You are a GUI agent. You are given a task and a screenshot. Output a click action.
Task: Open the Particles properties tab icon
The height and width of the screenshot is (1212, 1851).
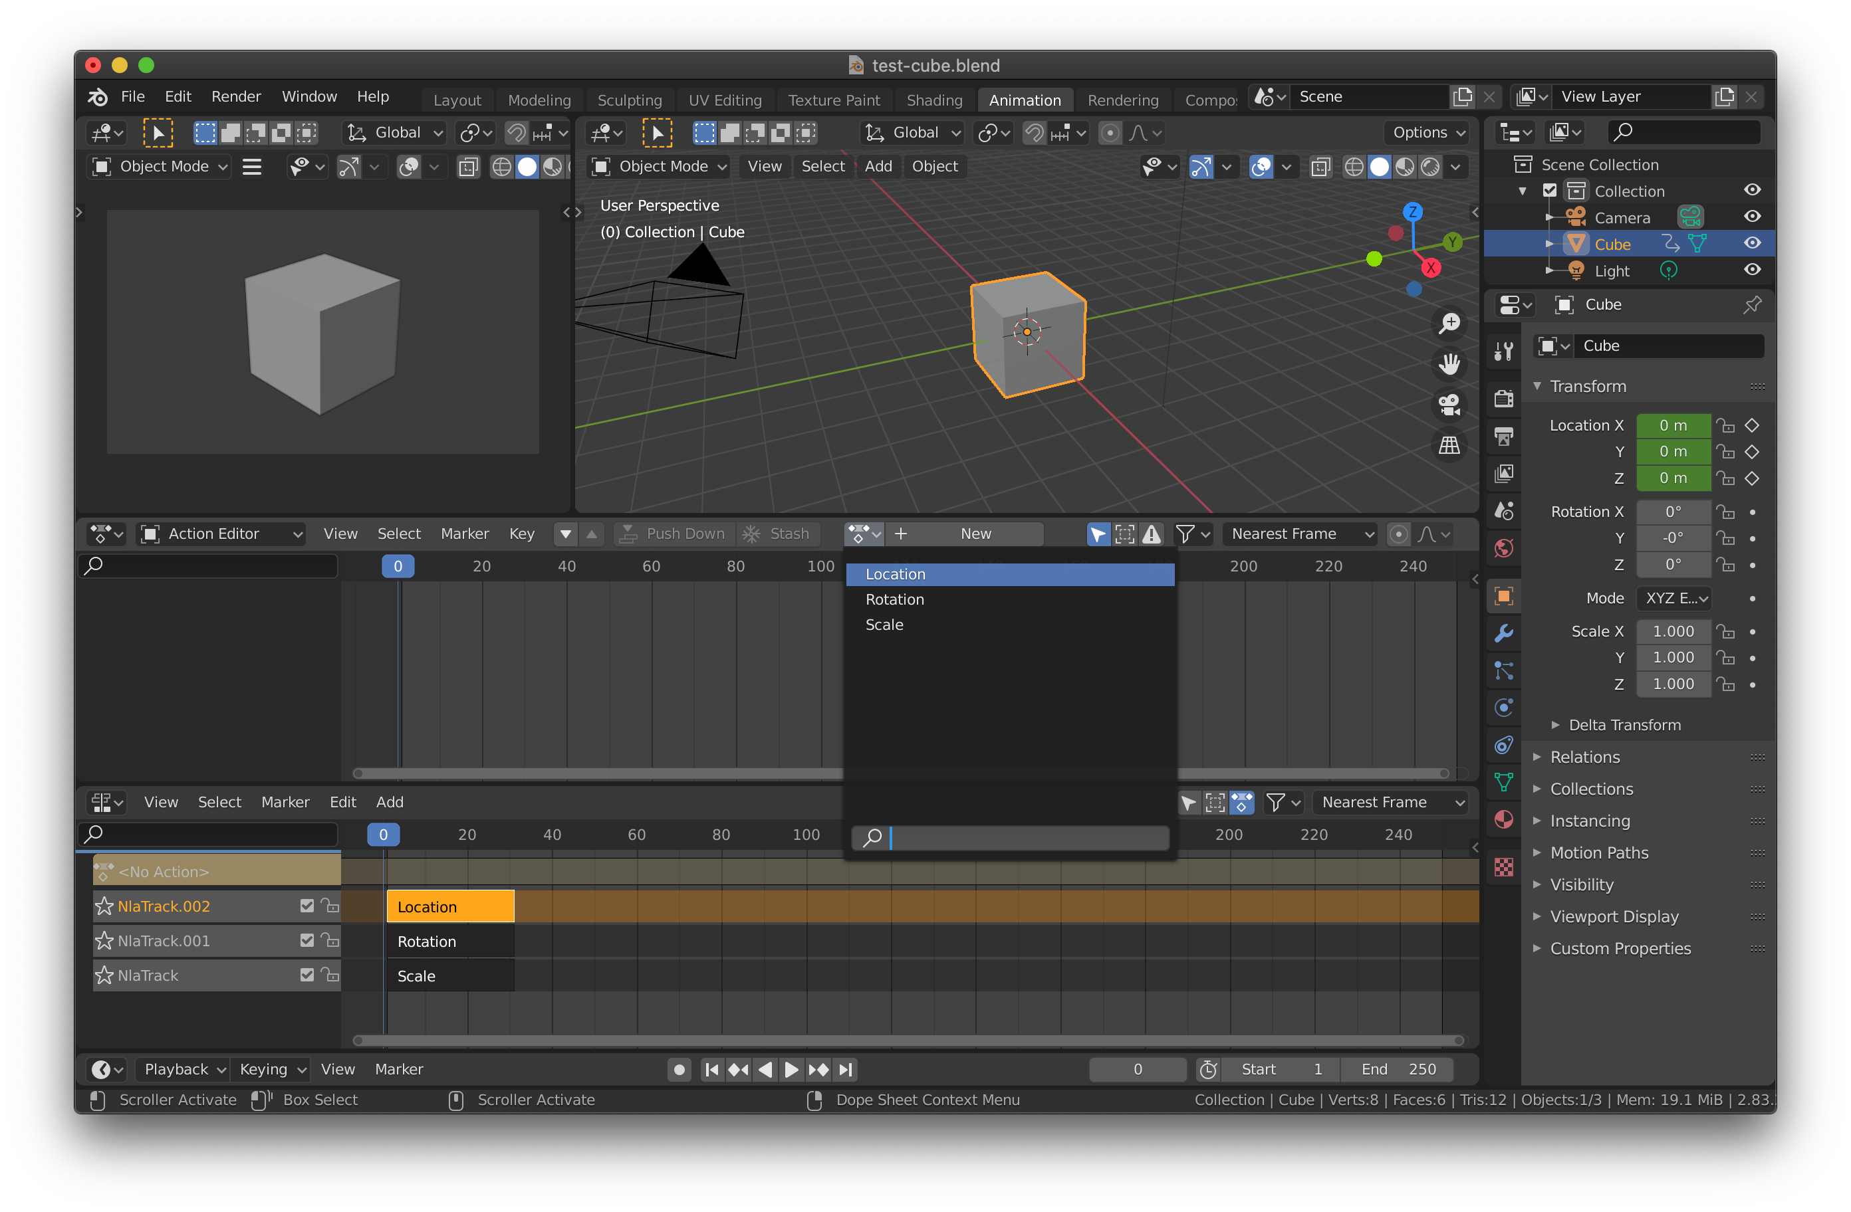pos(1503,671)
